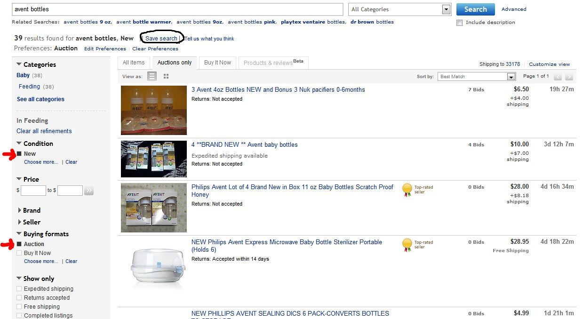
Task: Go to previous results page arrow
Action: (558, 77)
